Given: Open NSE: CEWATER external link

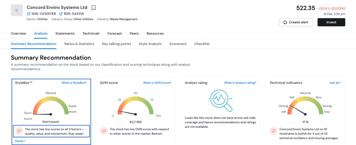Looking at the screenshot, I should 41,14.
